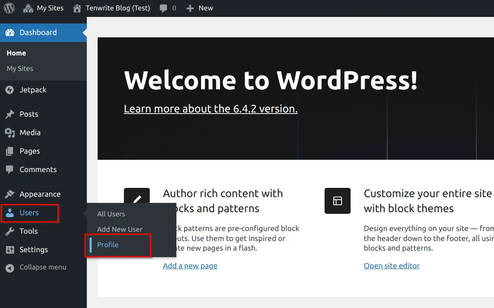This screenshot has width=494, height=308.
Task: Click the Appearance paintbrush icon
Action: tap(10, 194)
